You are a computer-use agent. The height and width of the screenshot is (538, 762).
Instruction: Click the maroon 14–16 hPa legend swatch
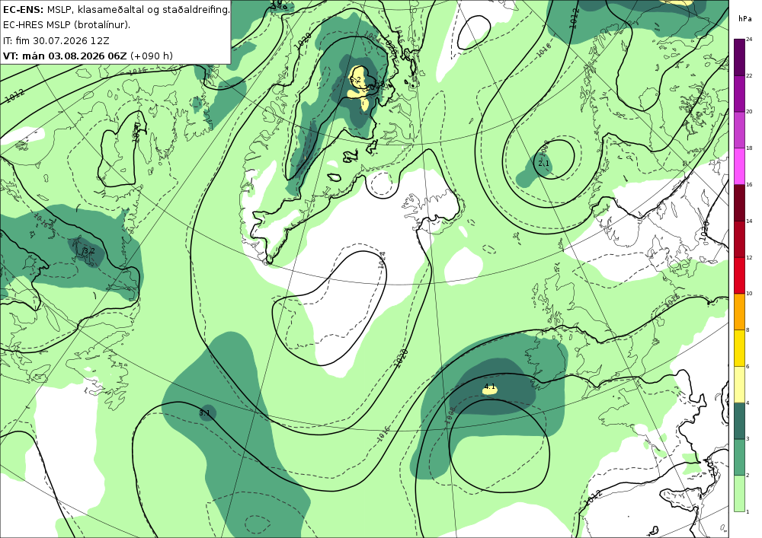[x=740, y=202]
